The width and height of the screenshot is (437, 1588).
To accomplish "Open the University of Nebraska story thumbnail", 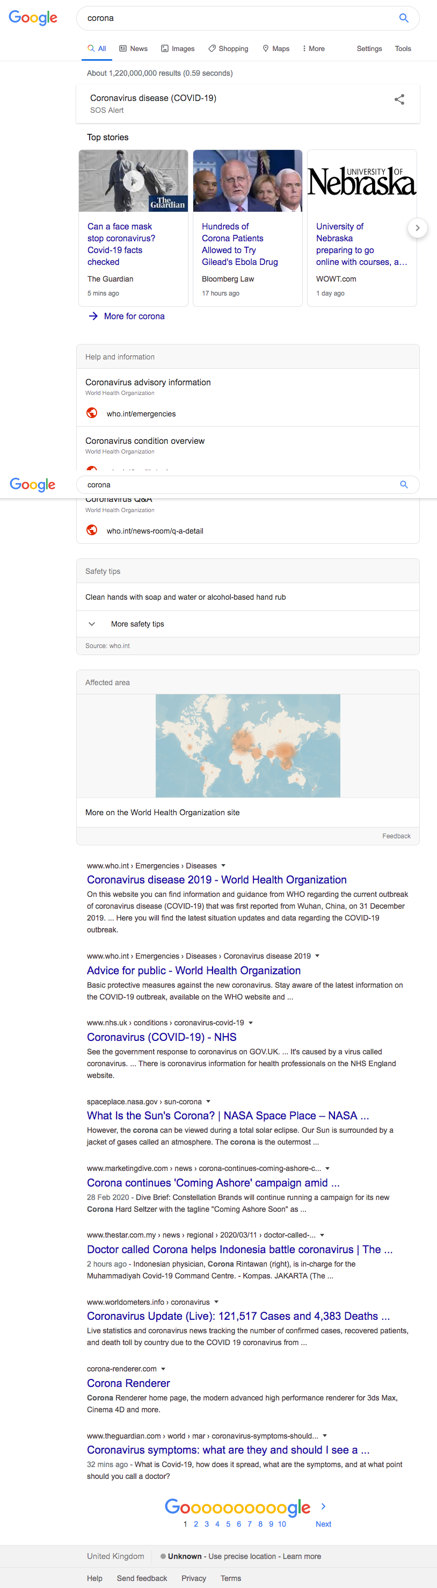I will coord(362,181).
